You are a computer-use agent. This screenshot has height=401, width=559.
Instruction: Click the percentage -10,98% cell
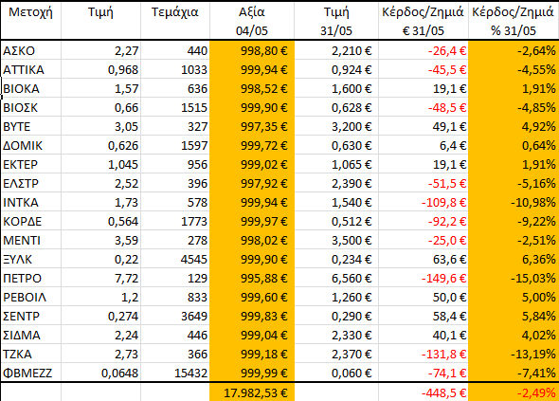click(x=514, y=202)
